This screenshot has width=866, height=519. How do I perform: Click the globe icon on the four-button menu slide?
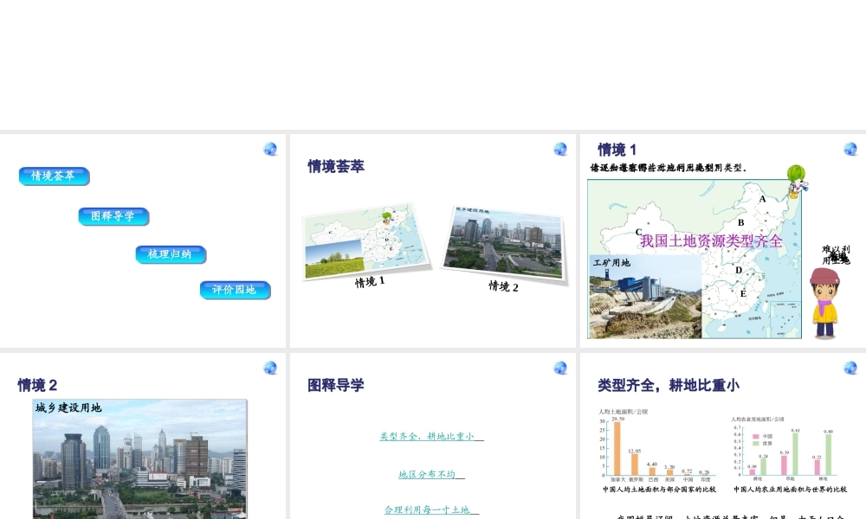pyautogui.click(x=270, y=149)
